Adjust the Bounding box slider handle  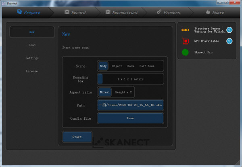[x=100, y=79]
